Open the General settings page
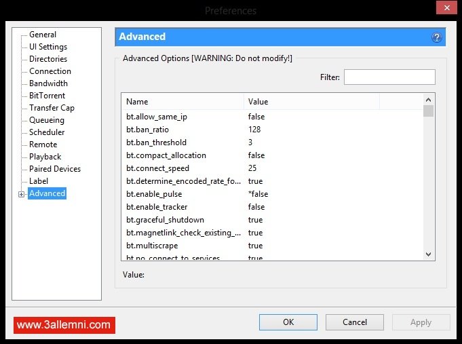The width and height of the screenshot is (462, 344). pos(43,35)
